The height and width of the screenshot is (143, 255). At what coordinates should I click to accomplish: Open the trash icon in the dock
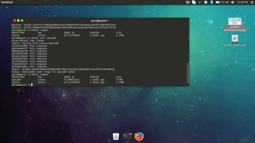[116, 137]
